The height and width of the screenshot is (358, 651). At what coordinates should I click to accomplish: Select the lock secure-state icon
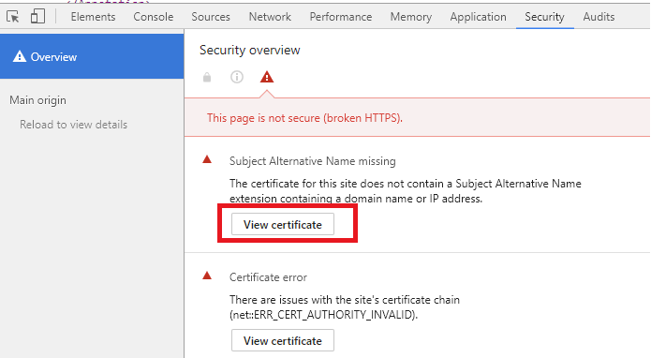click(207, 77)
